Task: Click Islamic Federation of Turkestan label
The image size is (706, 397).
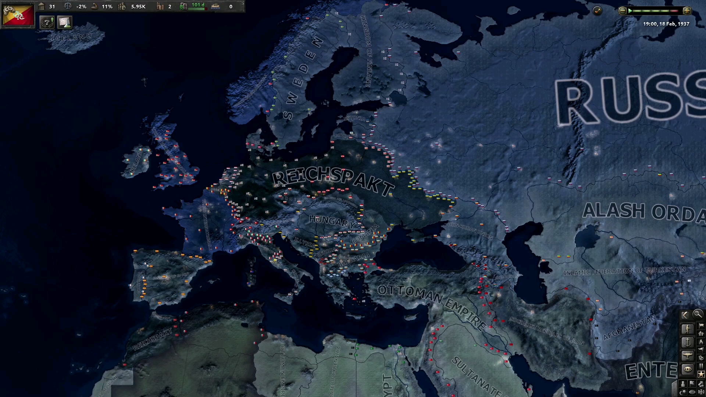Action: 625,271
